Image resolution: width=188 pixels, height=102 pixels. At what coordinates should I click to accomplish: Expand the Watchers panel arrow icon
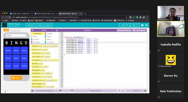[x=145, y=91]
